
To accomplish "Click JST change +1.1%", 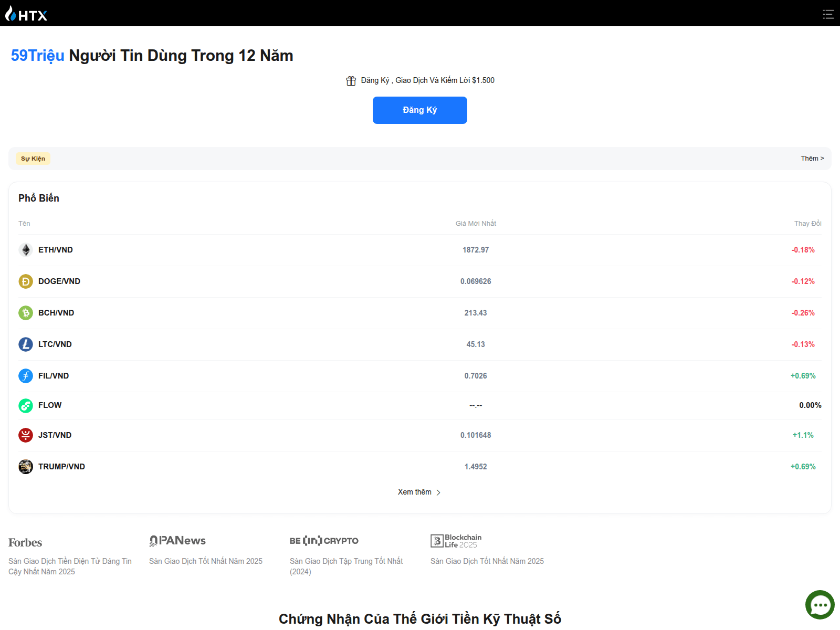I will (x=803, y=435).
